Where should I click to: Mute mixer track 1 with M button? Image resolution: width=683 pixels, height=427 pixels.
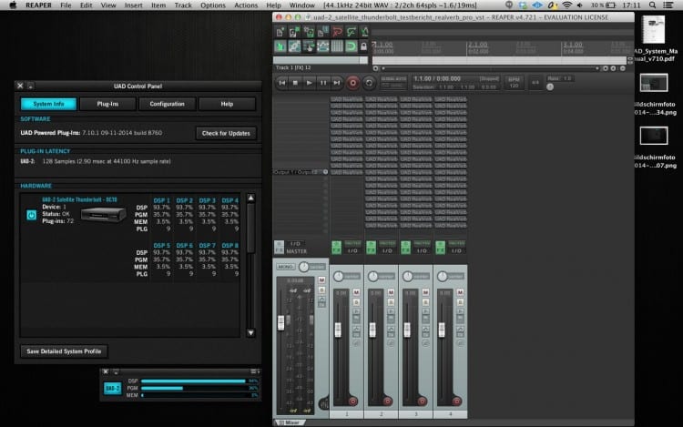(x=356, y=292)
